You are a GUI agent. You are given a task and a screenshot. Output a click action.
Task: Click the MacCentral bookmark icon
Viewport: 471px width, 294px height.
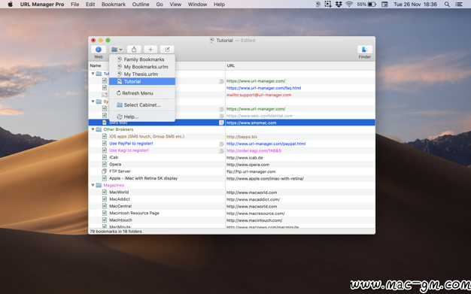pyautogui.click(x=105, y=206)
